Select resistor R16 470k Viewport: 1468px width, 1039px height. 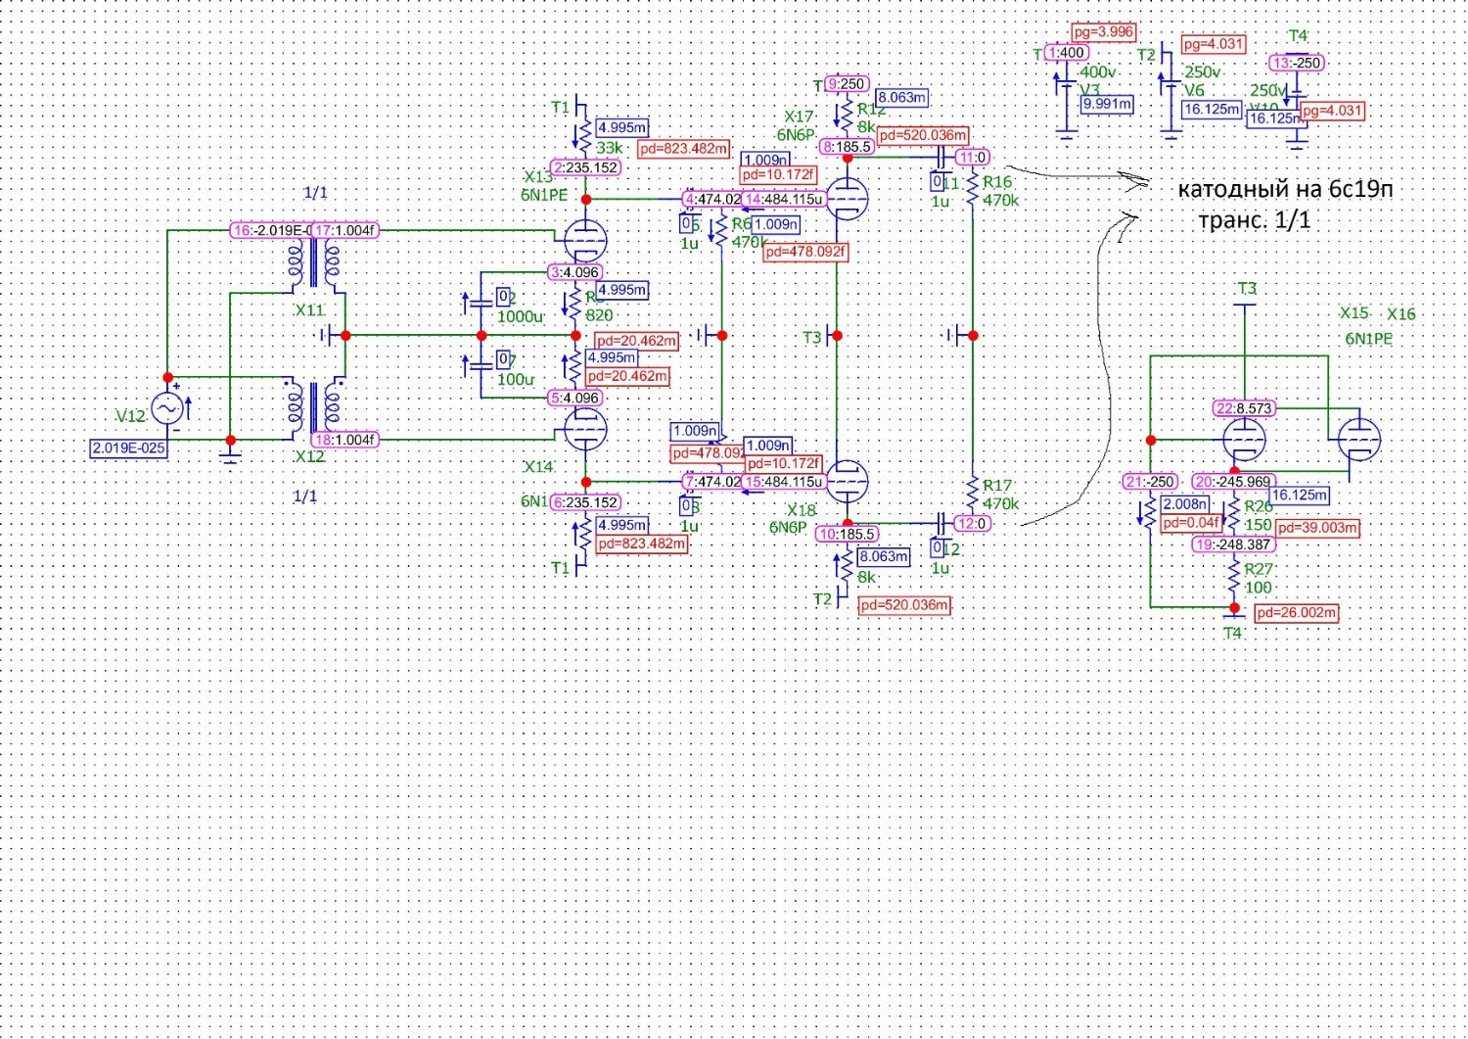coord(973,190)
